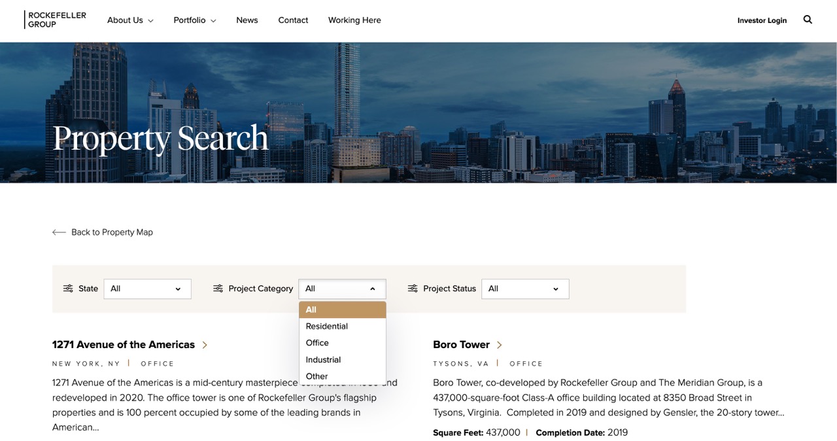Screen dimensions: 837x441
Task: Open the News menu item
Action: point(247,20)
